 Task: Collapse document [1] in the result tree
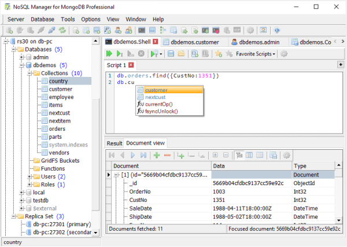point(116,175)
